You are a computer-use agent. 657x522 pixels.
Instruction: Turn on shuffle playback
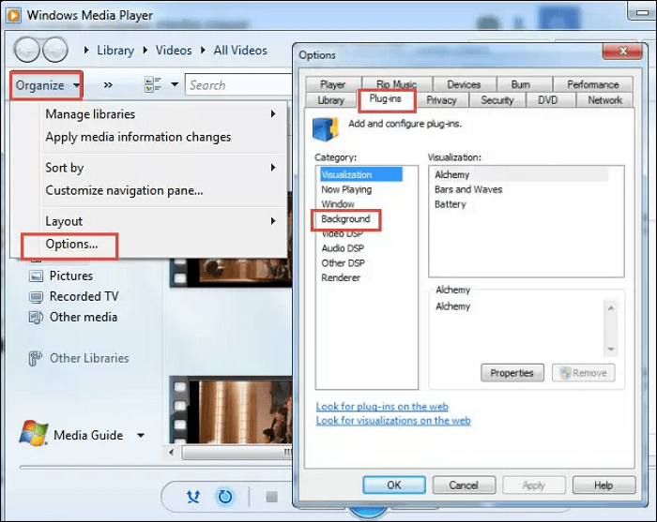point(193,497)
